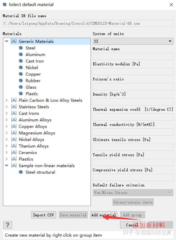The image size is (176, 240).
Task: Click the Stainless Steels group icon
Action: (x=14, y=107)
